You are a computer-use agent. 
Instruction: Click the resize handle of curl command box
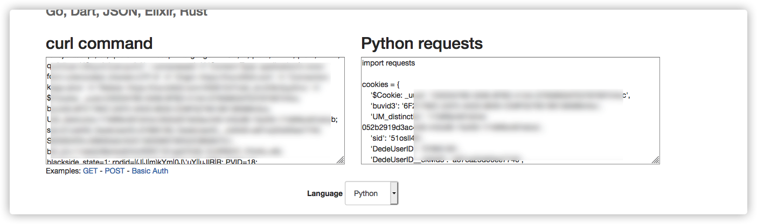(341, 160)
